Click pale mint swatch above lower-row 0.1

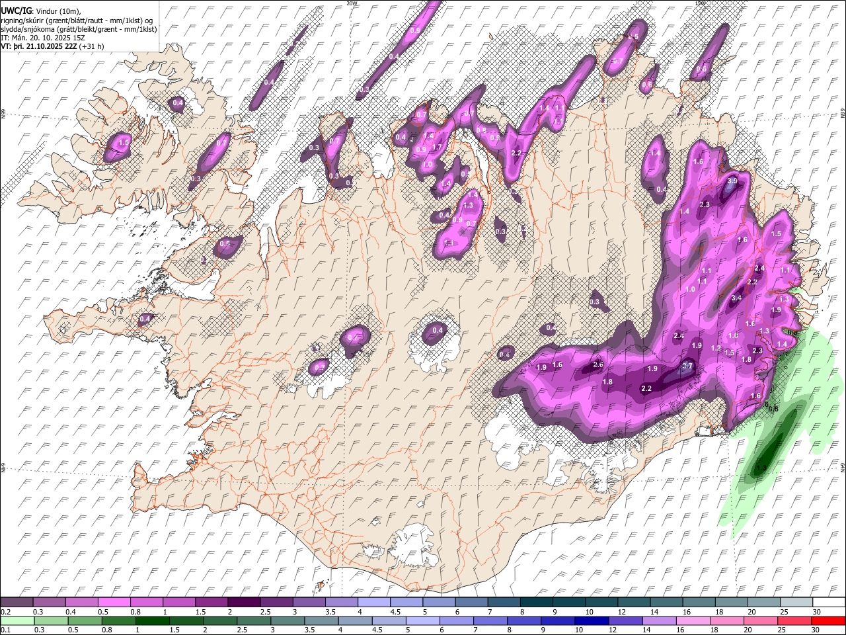point(17,620)
